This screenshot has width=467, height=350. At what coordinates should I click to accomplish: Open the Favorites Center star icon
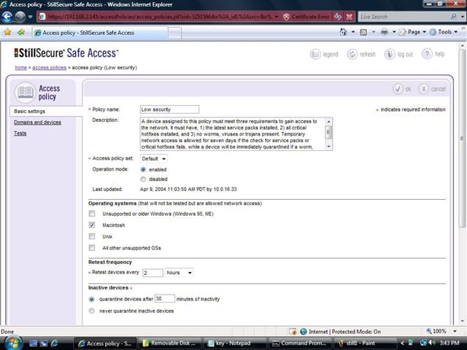[x=8, y=32]
